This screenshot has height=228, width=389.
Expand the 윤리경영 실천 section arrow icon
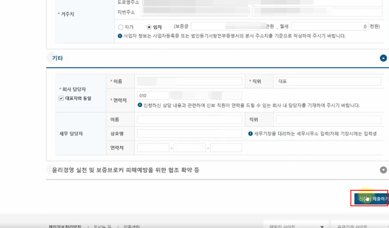[383, 170]
